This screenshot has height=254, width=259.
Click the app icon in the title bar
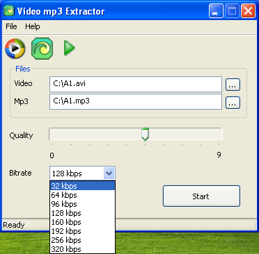(9, 11)
